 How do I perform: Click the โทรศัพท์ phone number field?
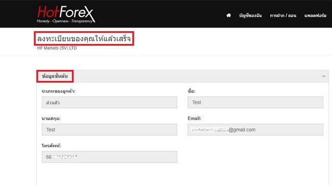point(109,157)
